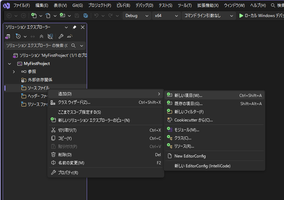This screenshot has height=200, width=284.
Task: Click the open file toolbar icon
Action: pos(48,16)
